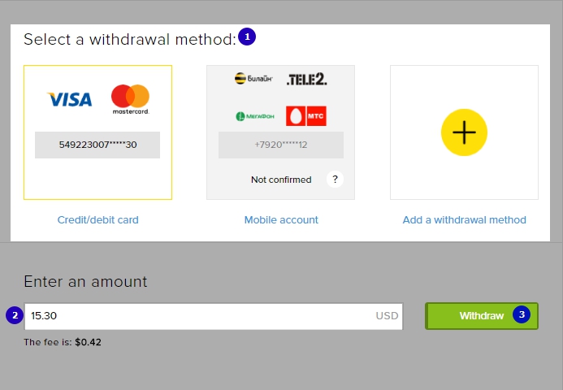
Task: Click the masked phone number +7920*****12
Action: [281, 145]
